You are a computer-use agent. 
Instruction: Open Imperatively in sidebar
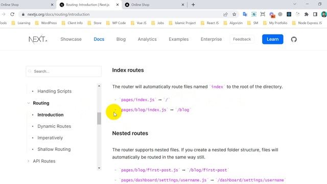pyautogui.click(x=50, y=137)
